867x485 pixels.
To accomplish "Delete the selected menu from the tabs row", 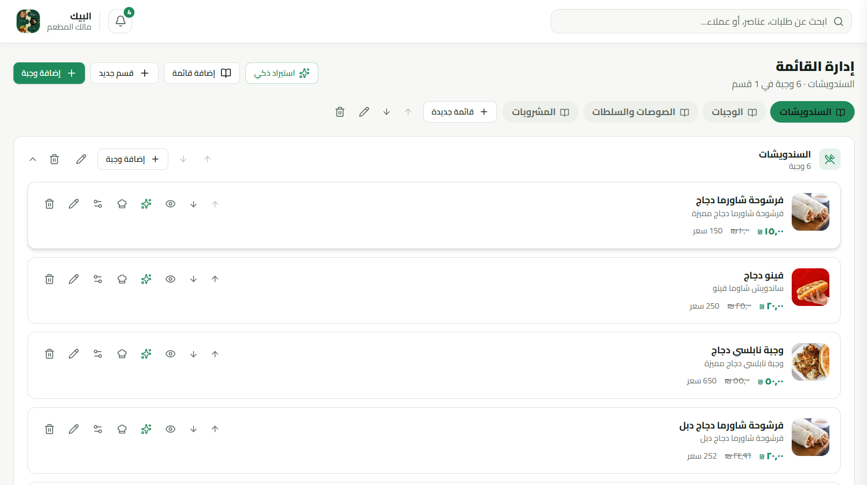I will 340,112.
